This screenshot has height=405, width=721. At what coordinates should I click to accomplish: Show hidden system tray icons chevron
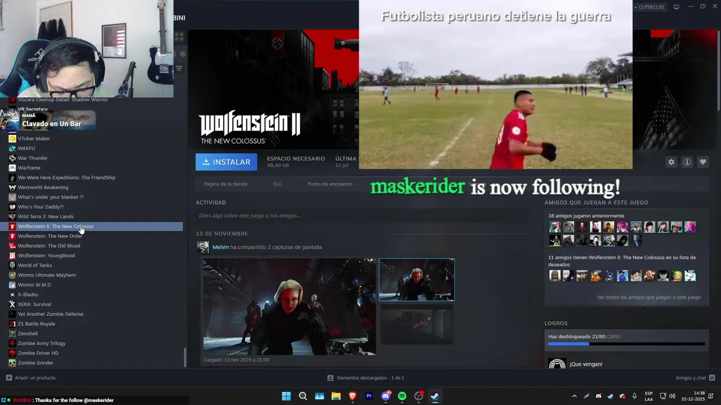(x=574, y=396)
